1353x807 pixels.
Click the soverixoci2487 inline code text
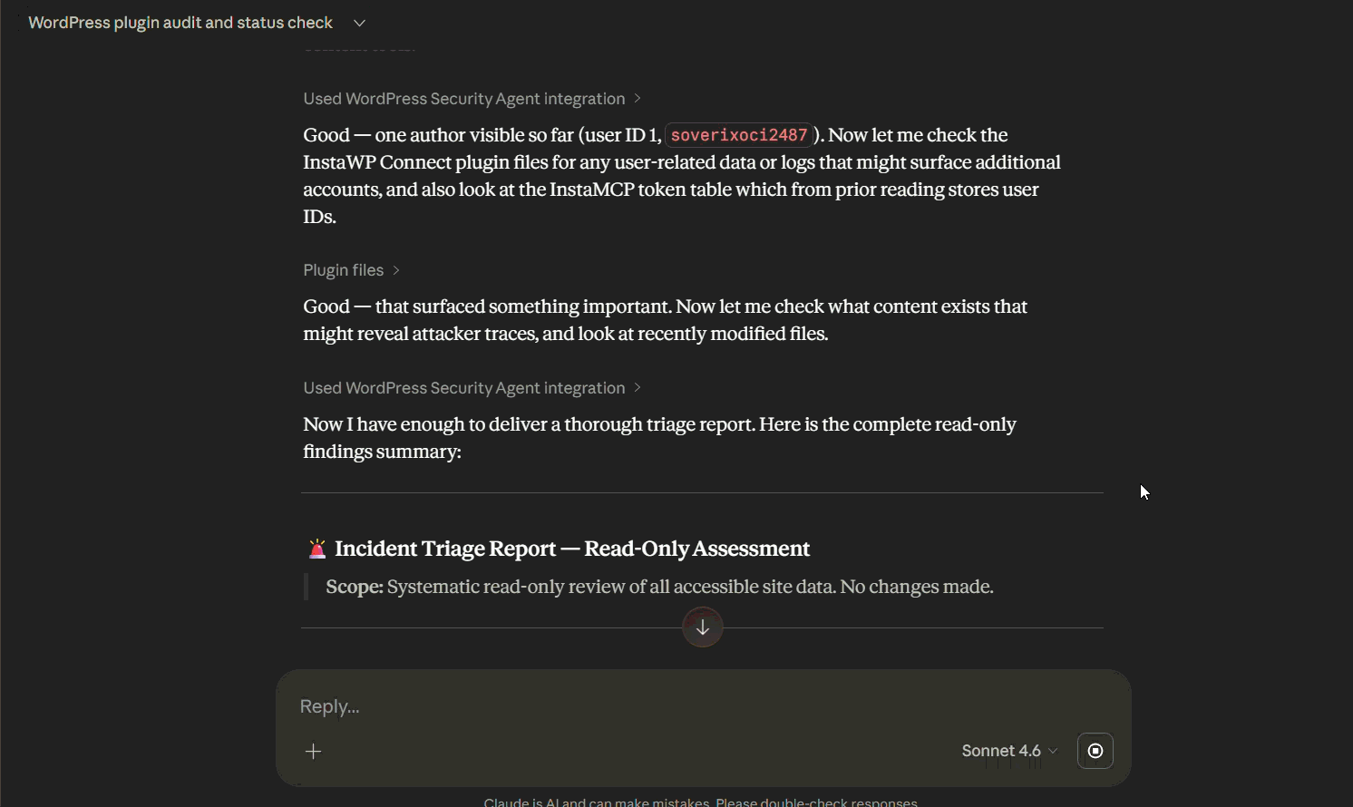tap(739, 135)
